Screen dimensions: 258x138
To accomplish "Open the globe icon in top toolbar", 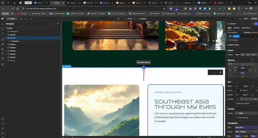I will (x=118, y=19).
